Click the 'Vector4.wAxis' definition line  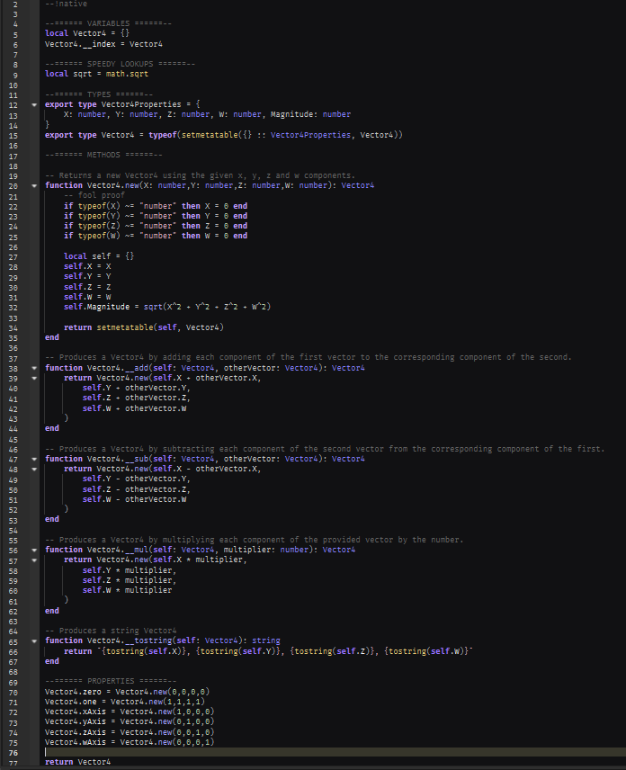tap(130, 742)
